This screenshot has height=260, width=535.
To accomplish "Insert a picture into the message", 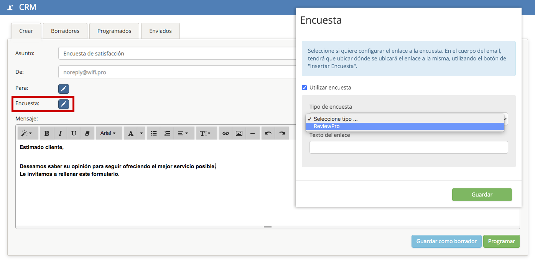I will coord(239,133).
